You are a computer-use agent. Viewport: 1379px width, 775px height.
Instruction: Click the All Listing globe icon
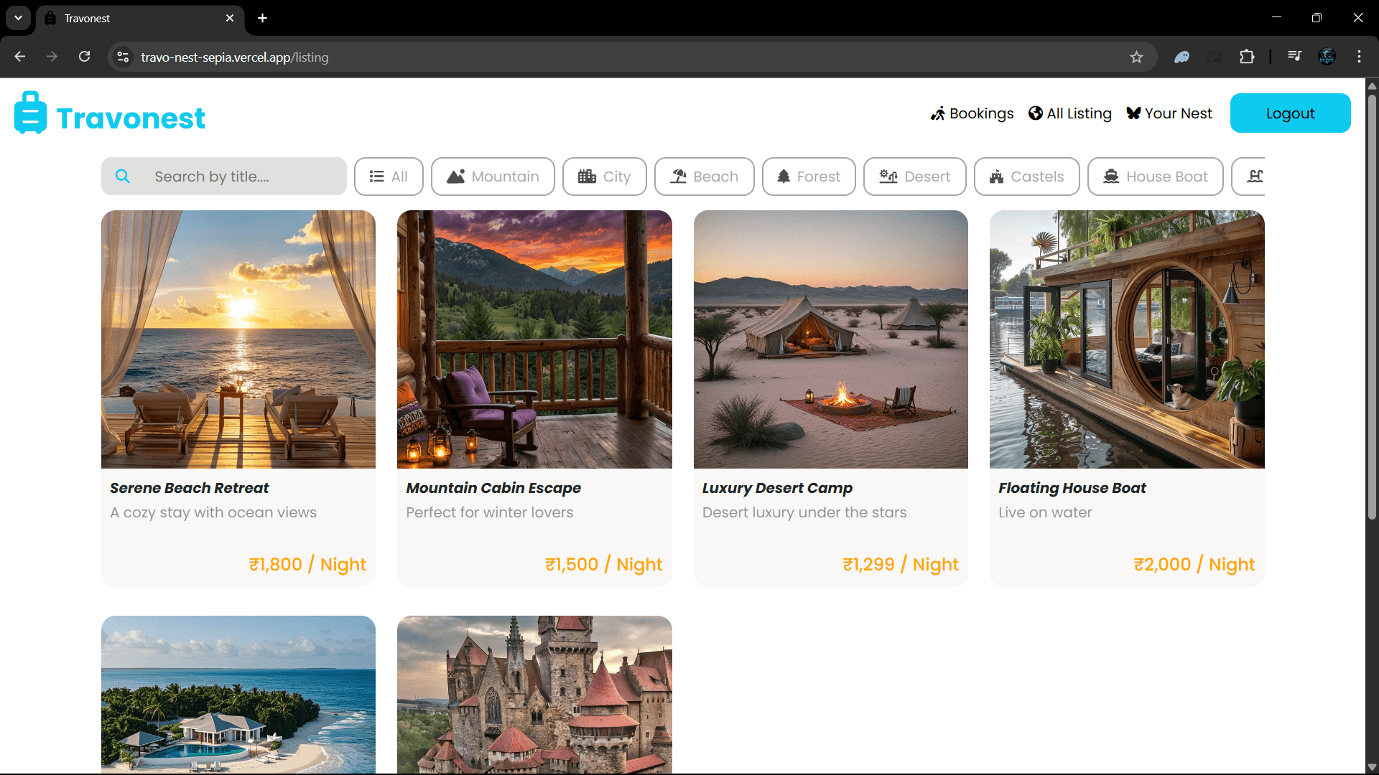1036,113
